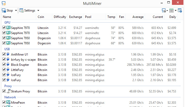
Task: Click the device configuration gear icon
Action: point(164,10)
